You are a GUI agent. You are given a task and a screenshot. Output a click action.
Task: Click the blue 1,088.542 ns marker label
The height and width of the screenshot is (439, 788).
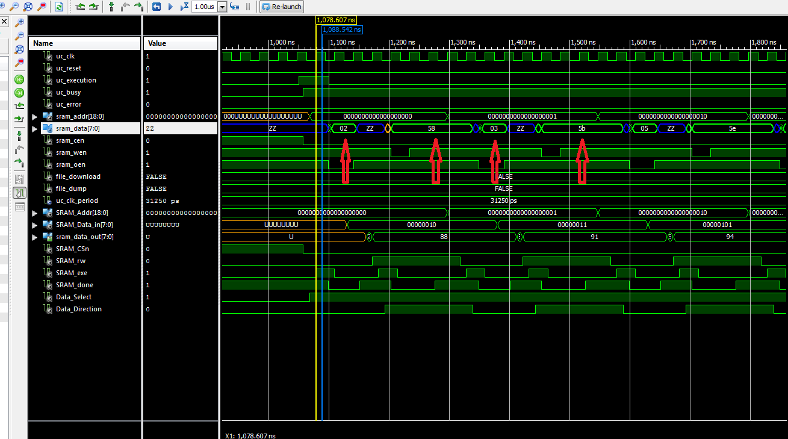pos(342,29)
